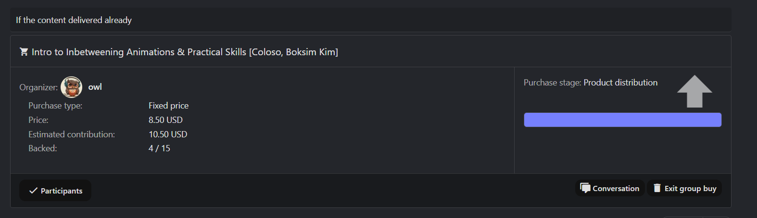Screen dimensions: 757x218
Task: Open the owl organizer avatar
Action: click(x=71, y=87)
